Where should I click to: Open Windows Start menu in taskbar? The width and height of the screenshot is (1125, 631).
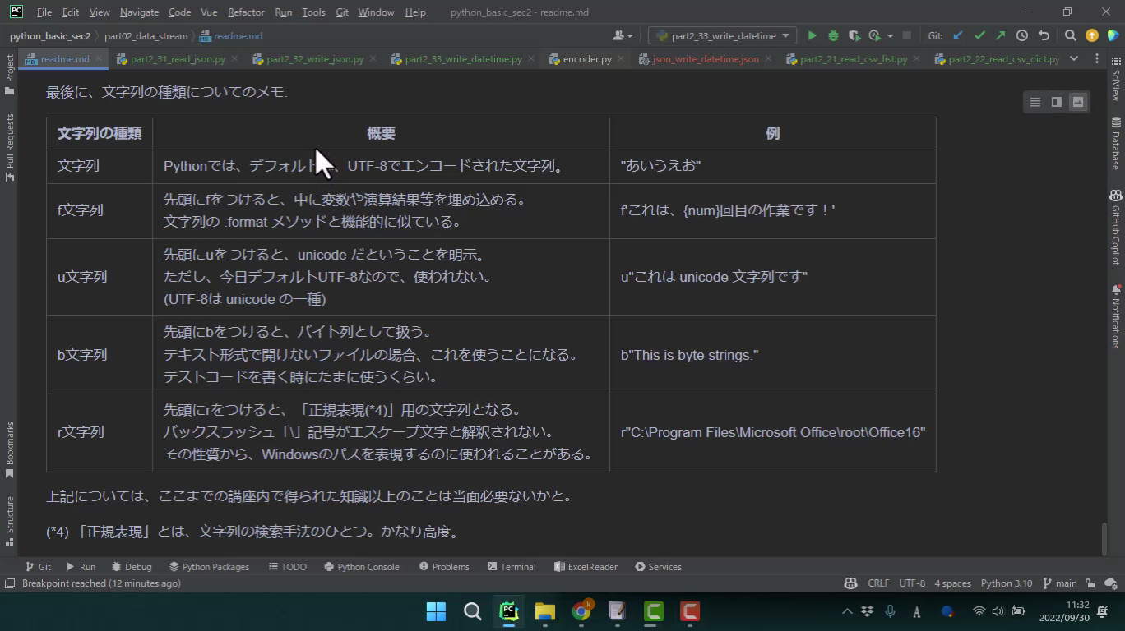(436, 611)
